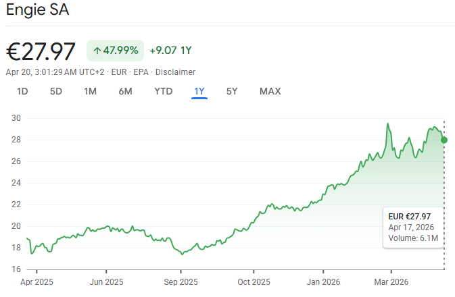455x297 pixels.
Task: Click the timestamp Apr 20, 3:01:29 AM
Action: [41, 72]
